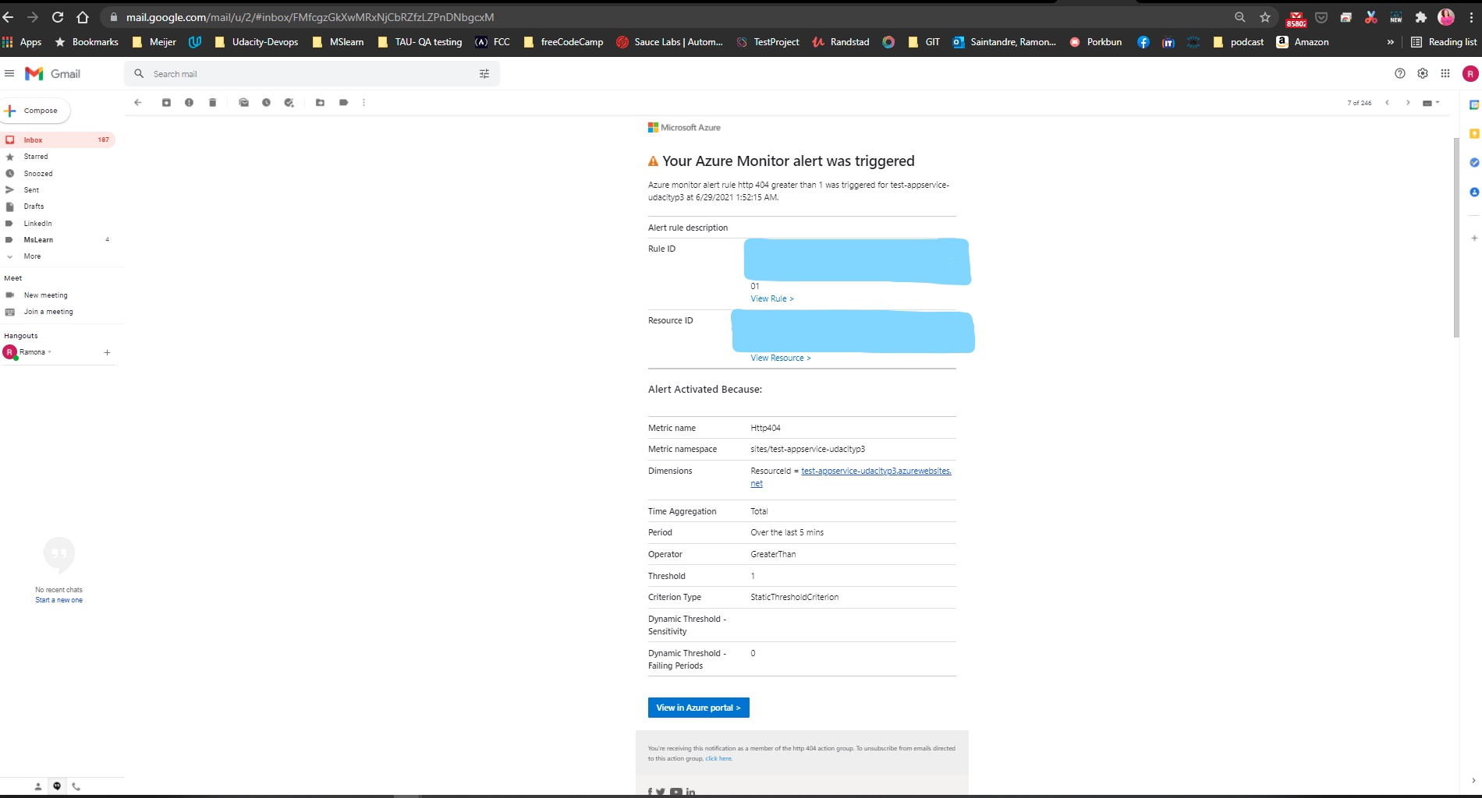Go back to inbox with back arrow
The height and width of the screenshot is (798, 1482).
coord(138,103)
